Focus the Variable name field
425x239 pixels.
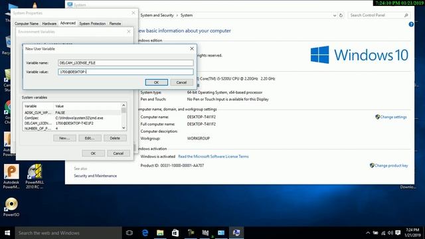[126, 63]
